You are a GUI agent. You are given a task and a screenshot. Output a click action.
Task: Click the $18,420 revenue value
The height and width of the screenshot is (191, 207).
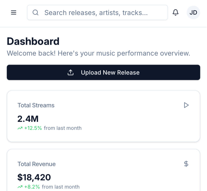(34, 177)
